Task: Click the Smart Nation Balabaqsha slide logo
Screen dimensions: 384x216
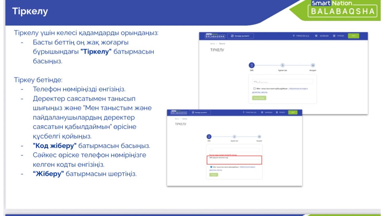Action: tap(342, 9)
